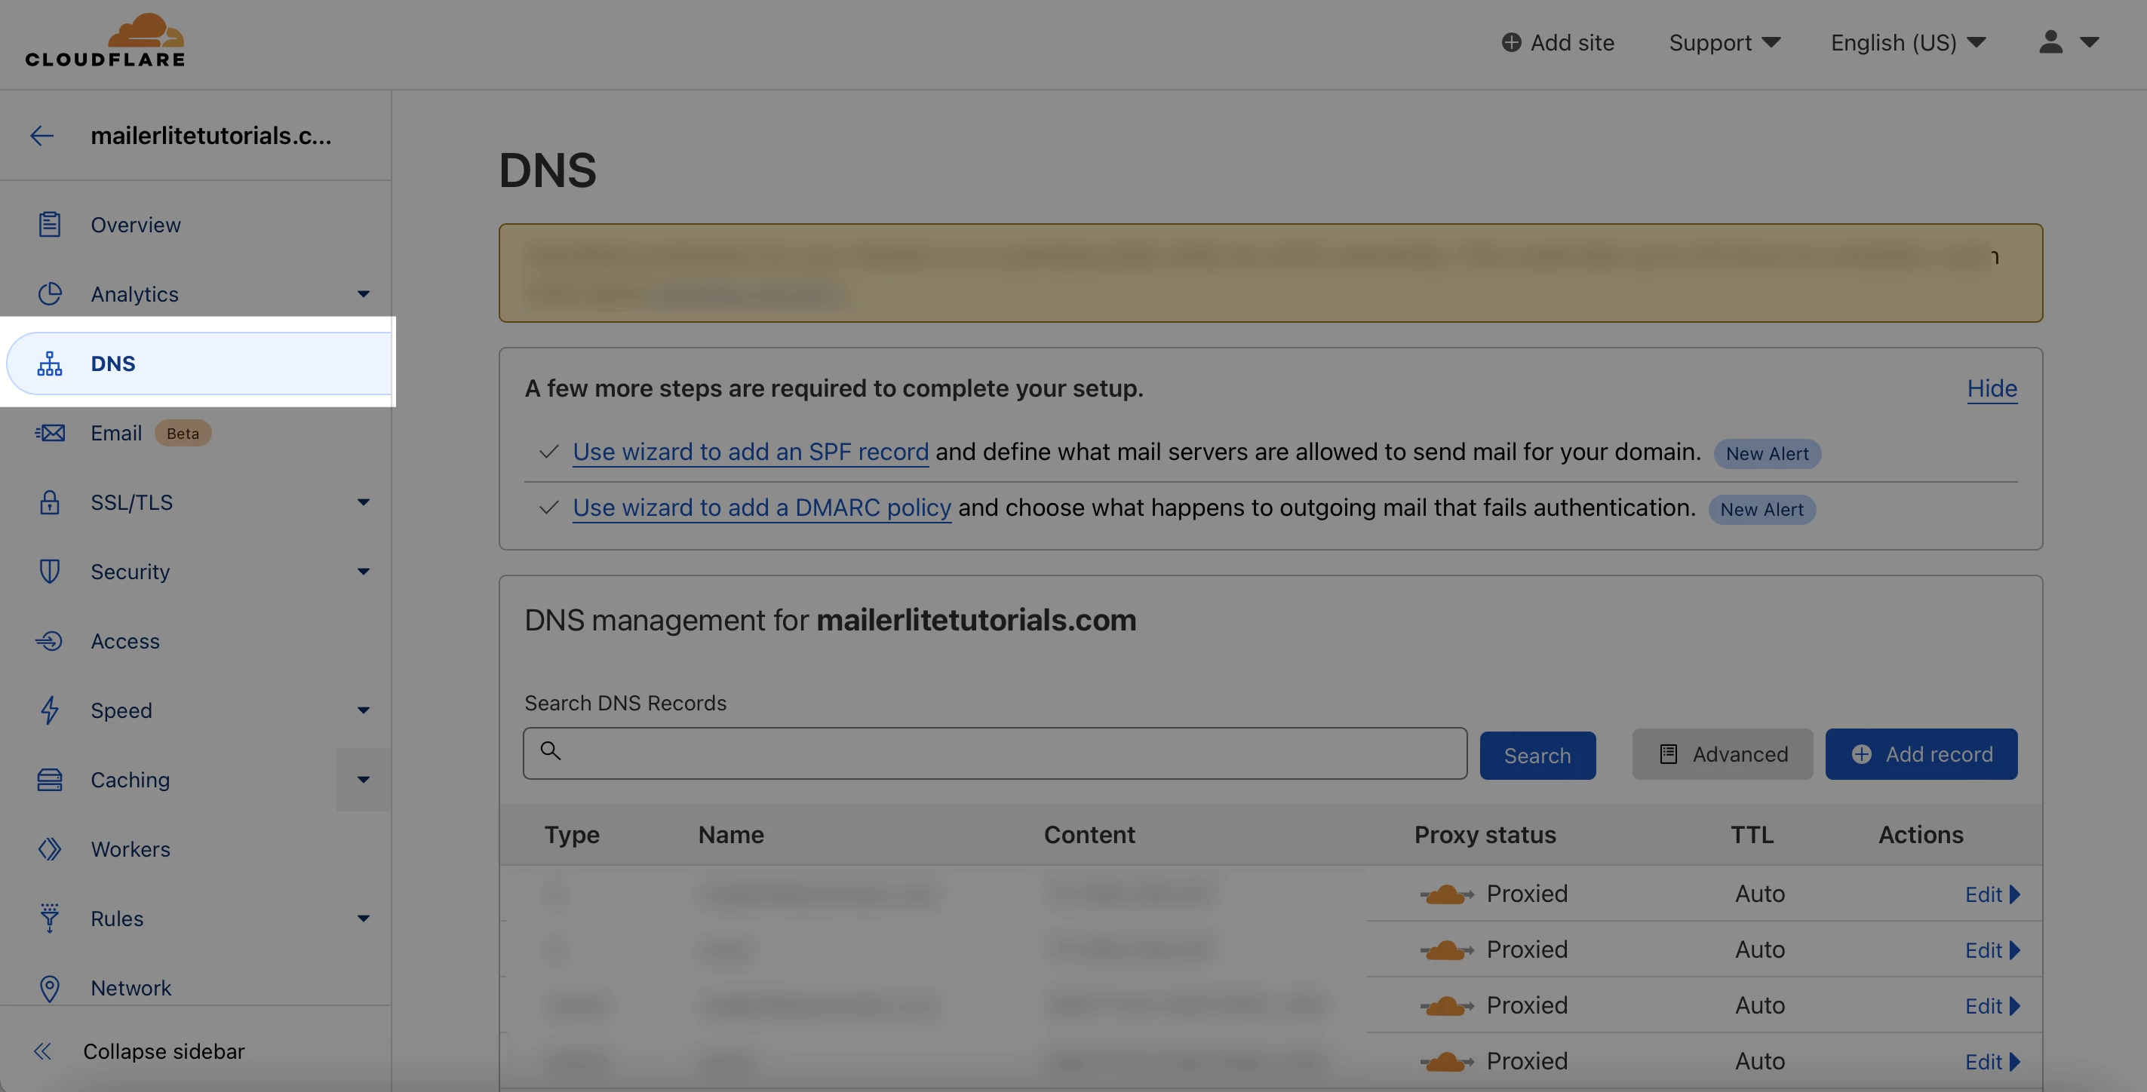
Task: Click the Network location pin icon
Action: 49,988
